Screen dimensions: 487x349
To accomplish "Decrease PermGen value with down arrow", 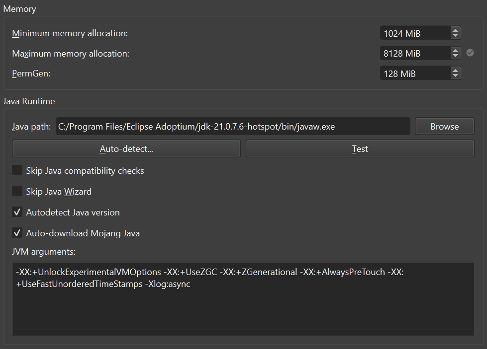I will coord(455,76).
